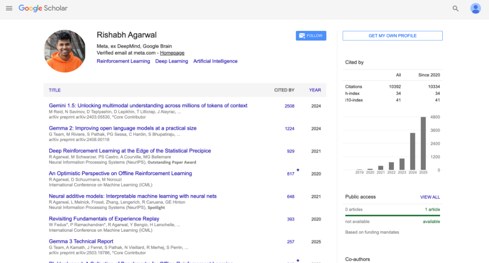Click Rishabh Agarwal's profile photo
This screenshot has height=263, width=489.
(65, 51)
